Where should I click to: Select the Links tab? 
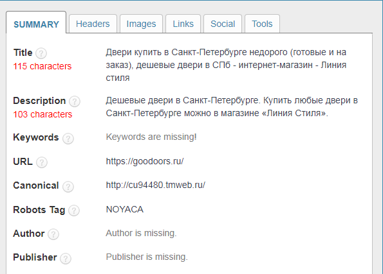click(x=183, y=24)
